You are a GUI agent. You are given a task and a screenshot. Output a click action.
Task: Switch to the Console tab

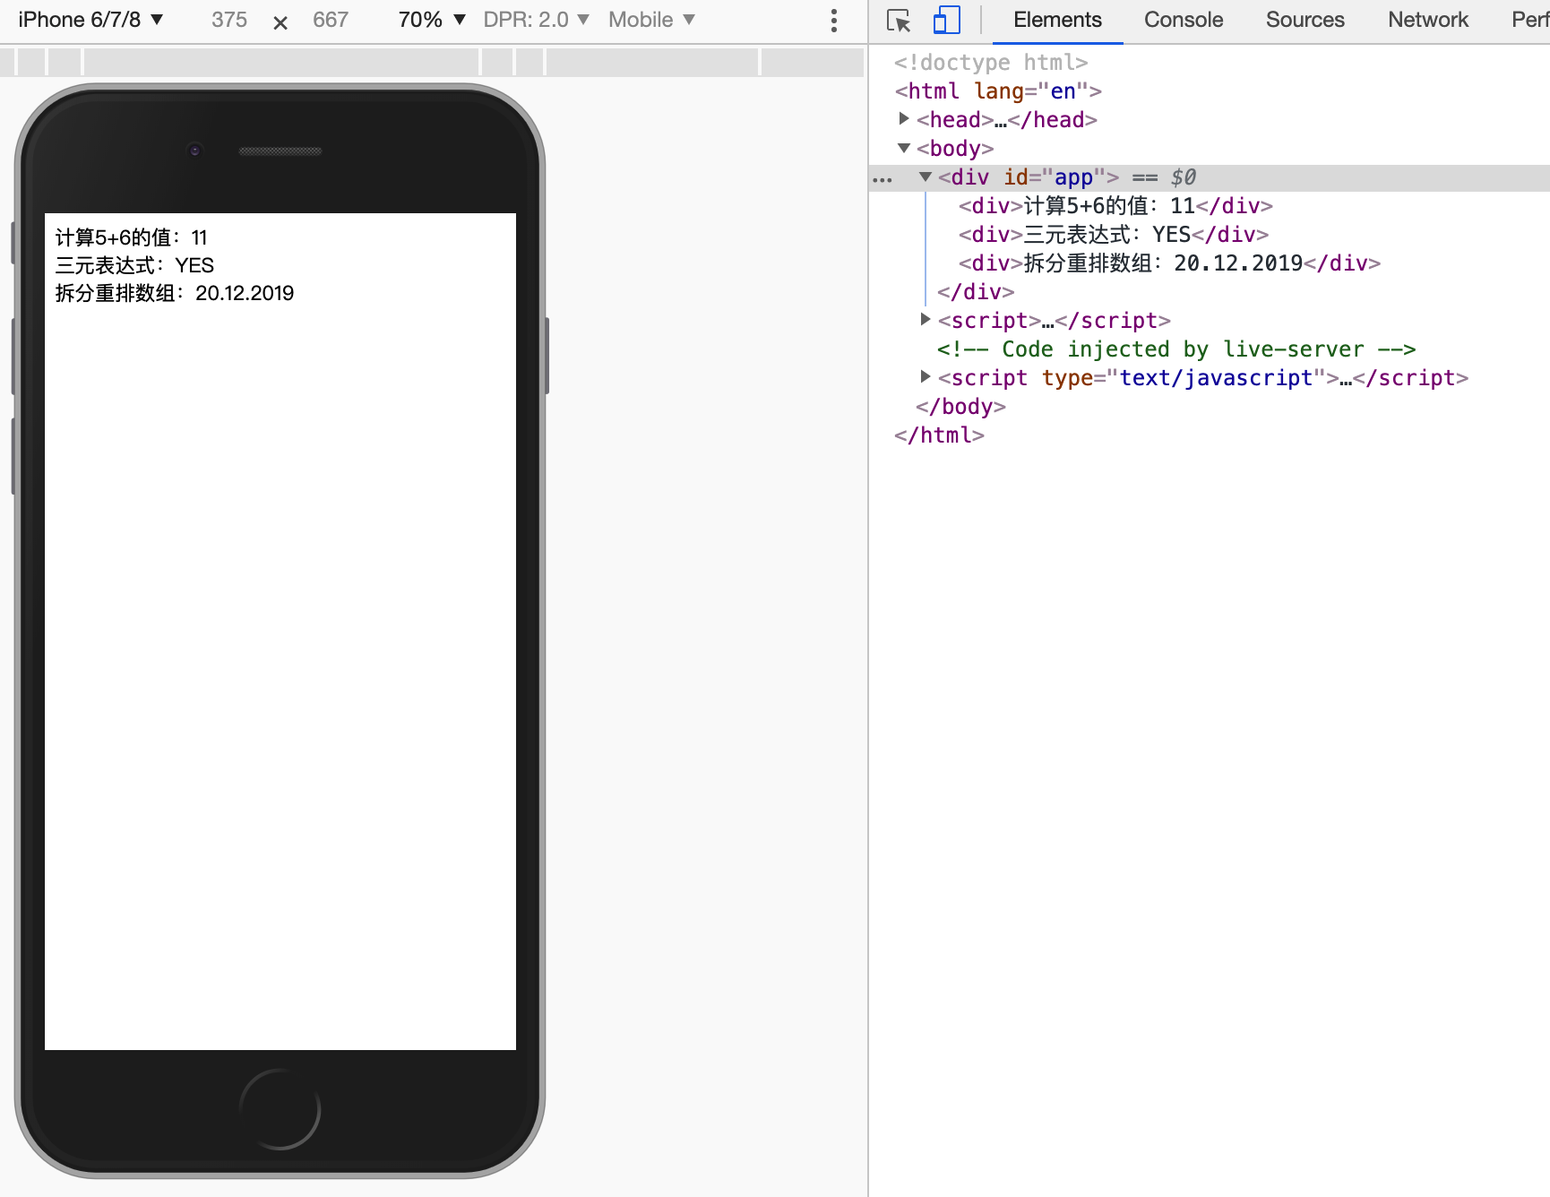tap(1184, 20)
